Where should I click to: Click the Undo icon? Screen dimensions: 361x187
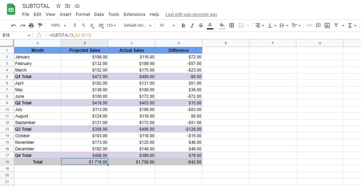[14, 25]
